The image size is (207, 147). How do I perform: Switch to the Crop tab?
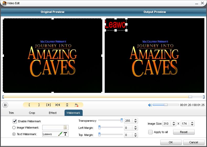coord(32,113)
